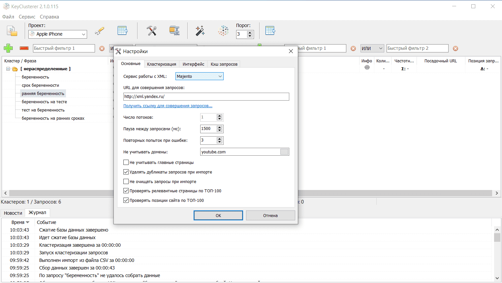Open the ИЛИ operator dropdown
502x283 pixels.
click(x=372, y=48)
